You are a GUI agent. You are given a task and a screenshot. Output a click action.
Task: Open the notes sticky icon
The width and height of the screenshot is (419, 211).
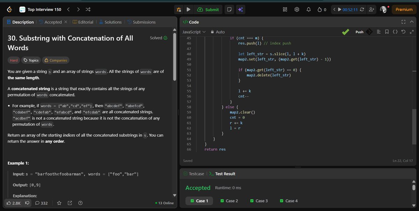(x=229, y=10)
